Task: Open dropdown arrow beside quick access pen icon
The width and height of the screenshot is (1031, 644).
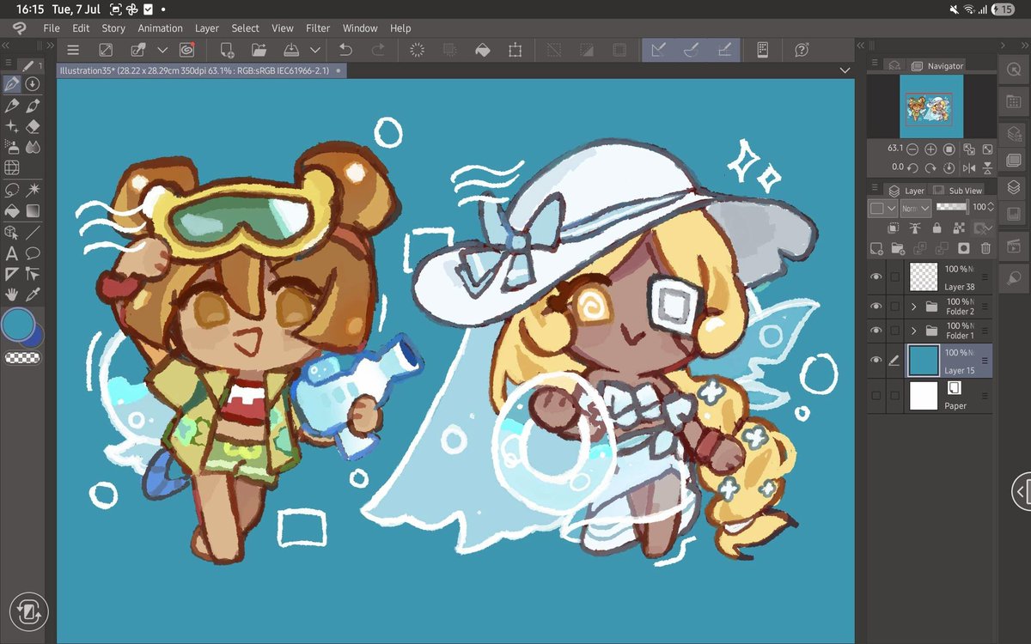Action: click(x=162, y=50)
